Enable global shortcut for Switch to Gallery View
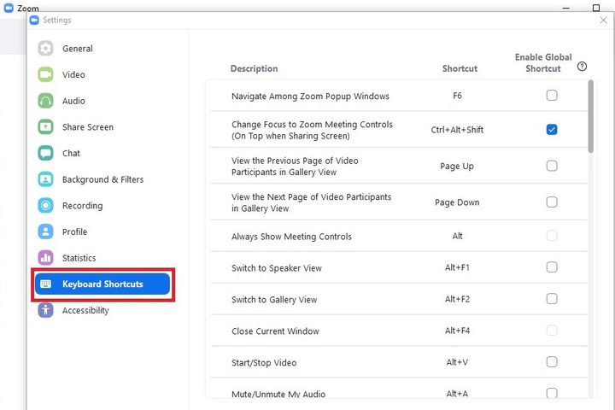This screenshot has width=615, height=410. click(x=552, y=299)
